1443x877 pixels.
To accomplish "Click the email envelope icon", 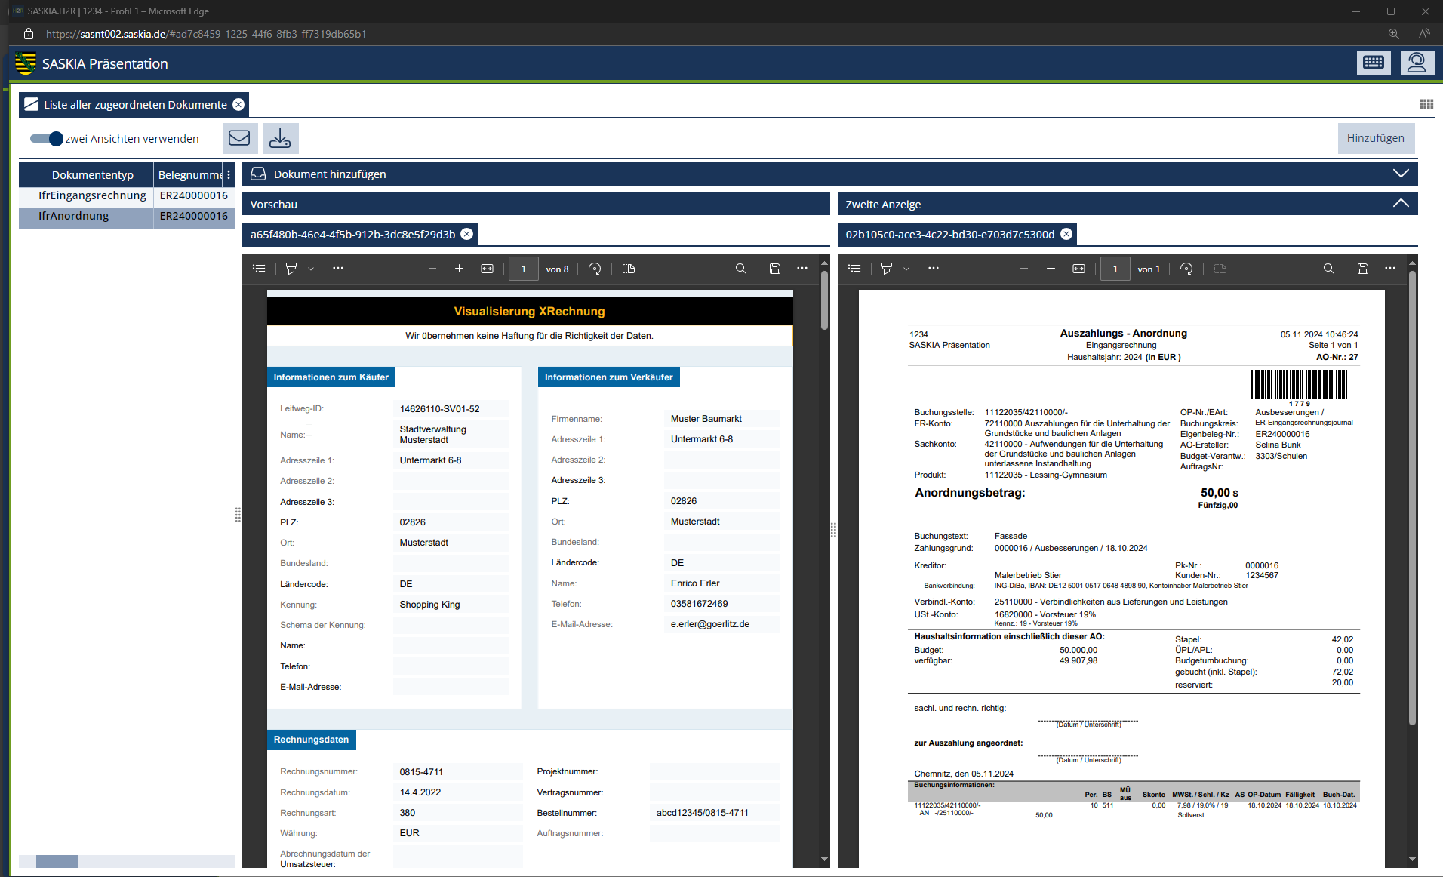I will [x=239, y=138].
